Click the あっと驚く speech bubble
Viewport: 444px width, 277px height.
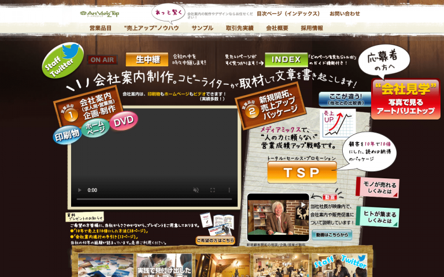169,13
